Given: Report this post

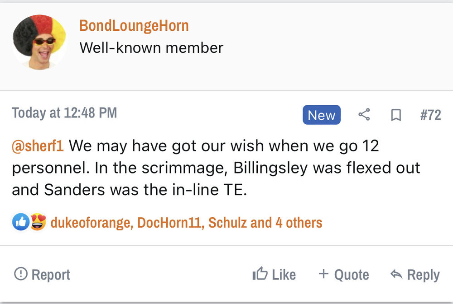Looking at the screenshot, I should 42,275.
